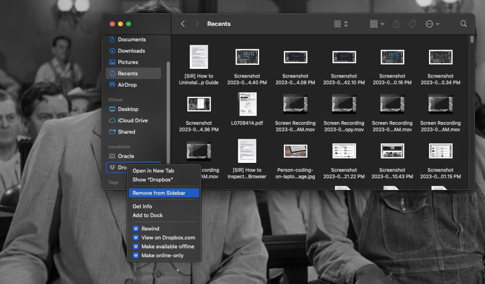Viewport: 485px width, 284px height.
Task: Open iCloud Drive in the sidebar
Action: tap(133, 121)
